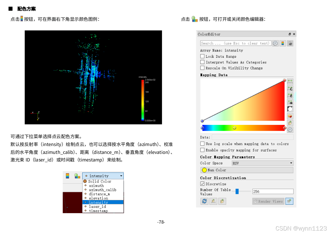
Task: Click the Number Of Table Values slider handle
Action: (x=237, y=191)
